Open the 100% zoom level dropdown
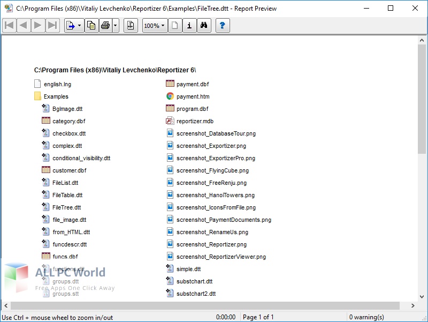Screen dimensions: 428x322 (x=155, y=26)
